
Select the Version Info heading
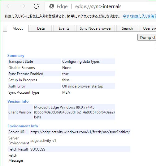(x=18, y=101)
